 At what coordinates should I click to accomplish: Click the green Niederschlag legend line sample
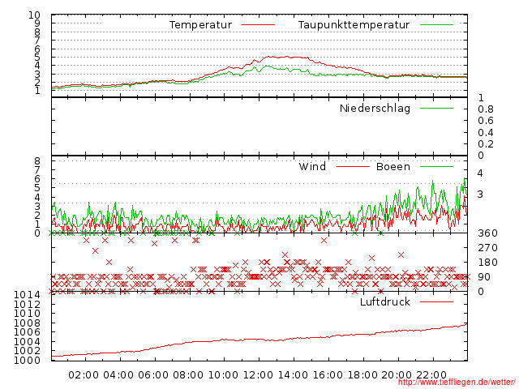(436, 108)
